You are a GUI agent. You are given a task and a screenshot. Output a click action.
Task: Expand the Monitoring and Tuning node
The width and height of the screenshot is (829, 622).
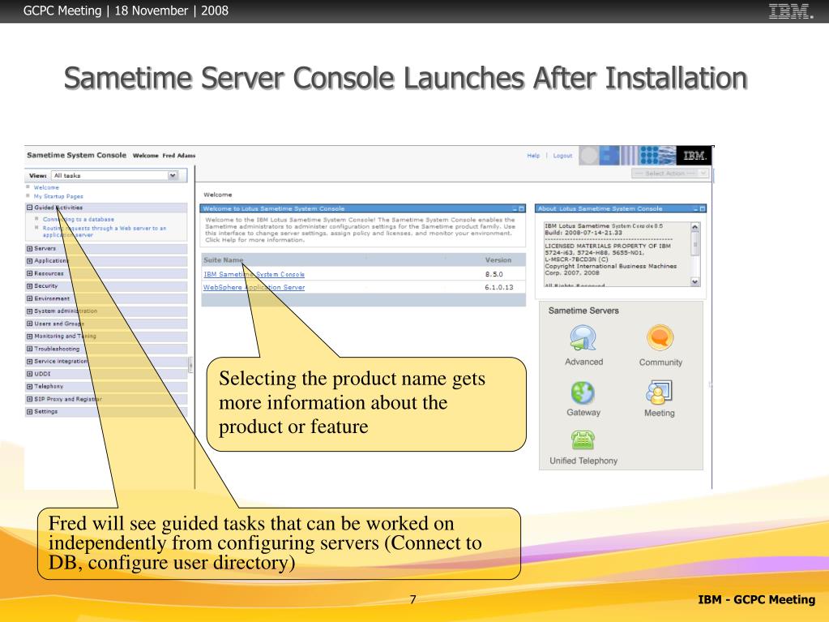click(x=30, y=337)
